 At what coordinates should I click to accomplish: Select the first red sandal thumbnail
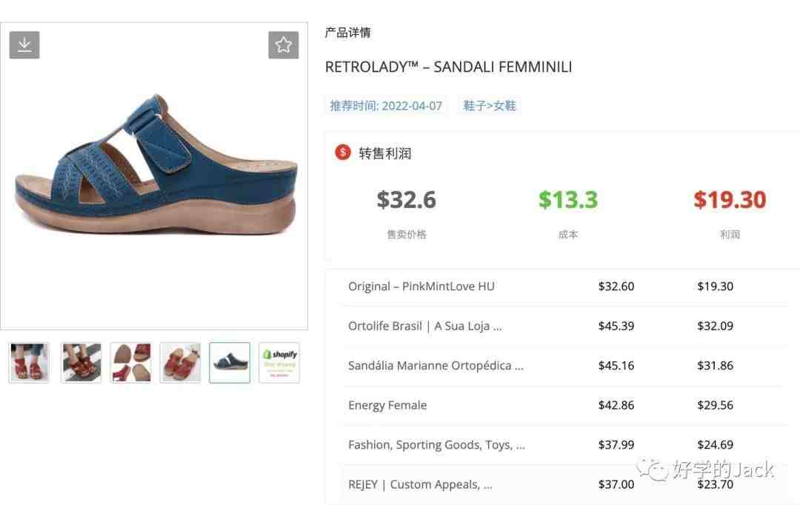pyautogui.click(x=29, y=363)
